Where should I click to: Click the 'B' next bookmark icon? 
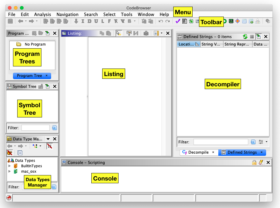(x=129, y=21)
